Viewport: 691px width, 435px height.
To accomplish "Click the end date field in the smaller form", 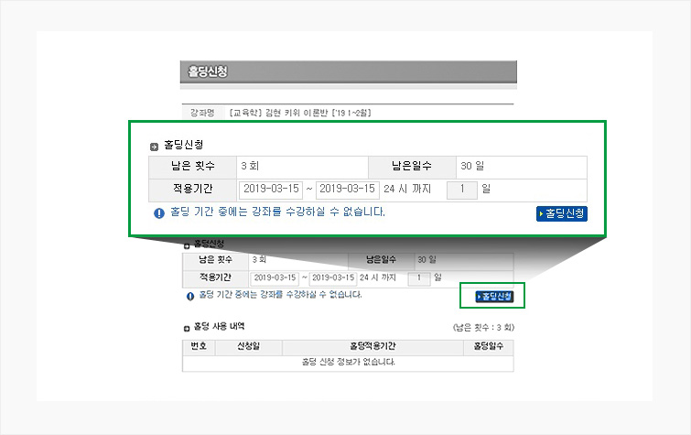I will click(x=333, y=277).
